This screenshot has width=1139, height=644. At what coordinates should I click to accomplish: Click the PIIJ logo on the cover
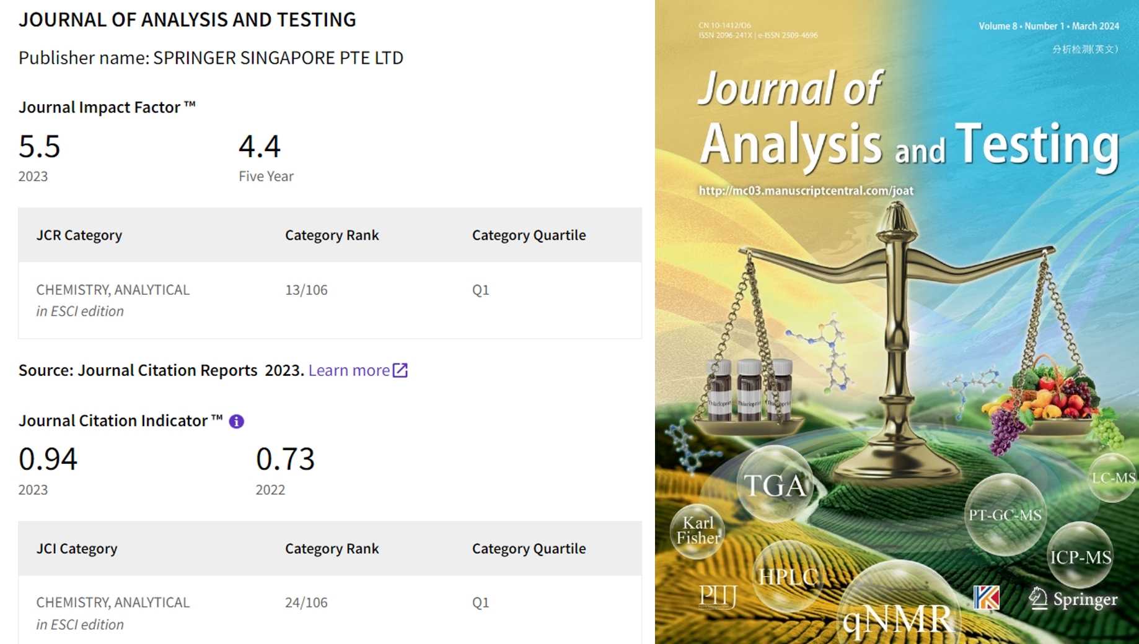(718, 596)
